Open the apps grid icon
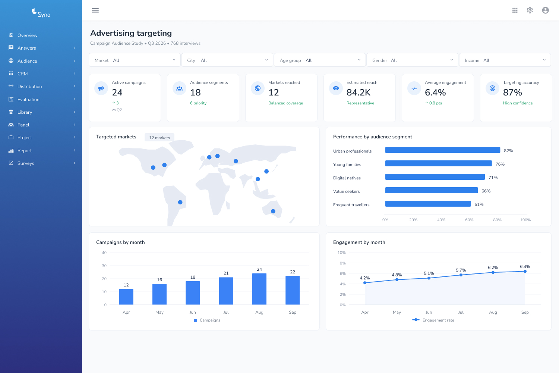Screen dimensions: 559x373 point(515,10)
